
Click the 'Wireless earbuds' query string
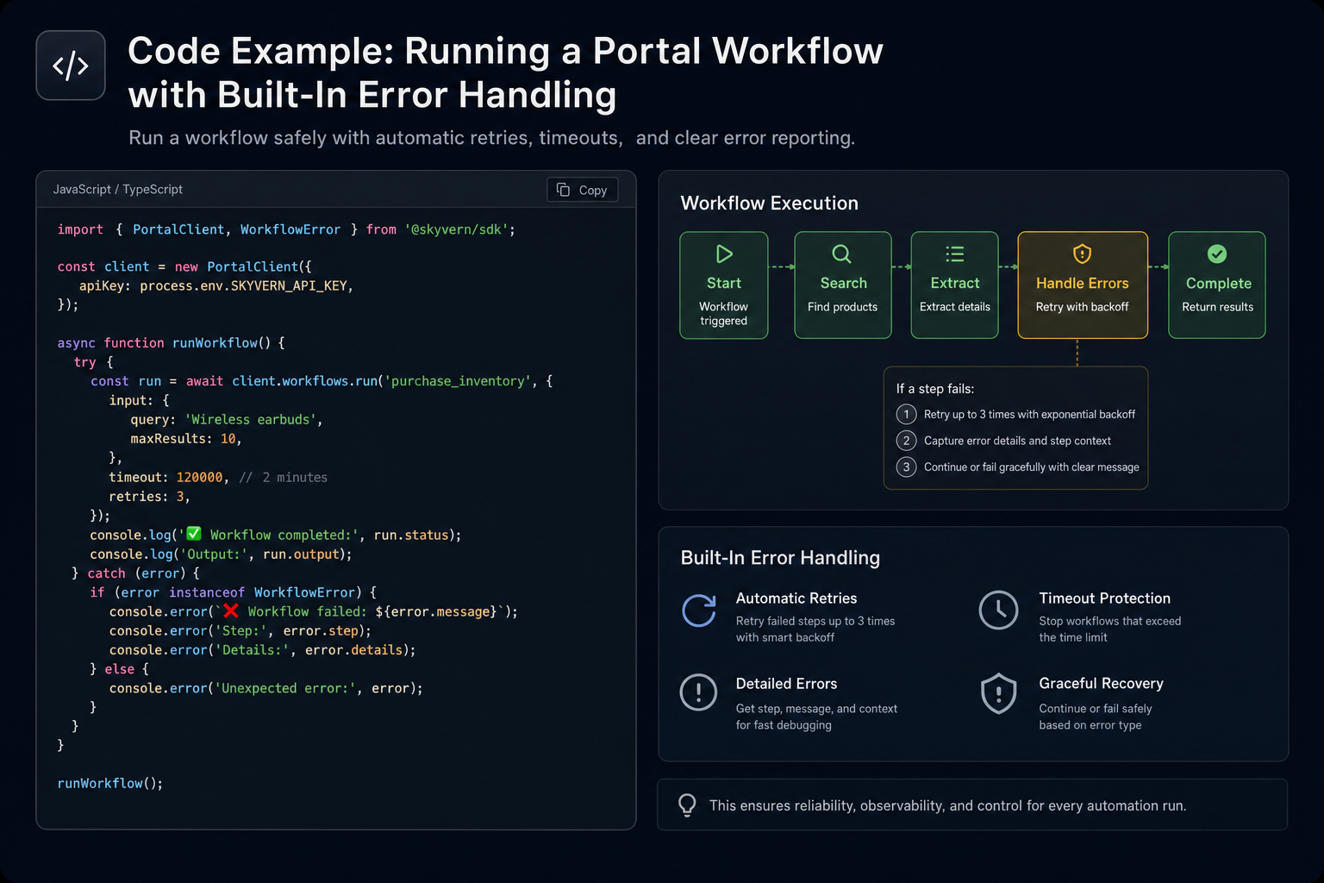250,420
